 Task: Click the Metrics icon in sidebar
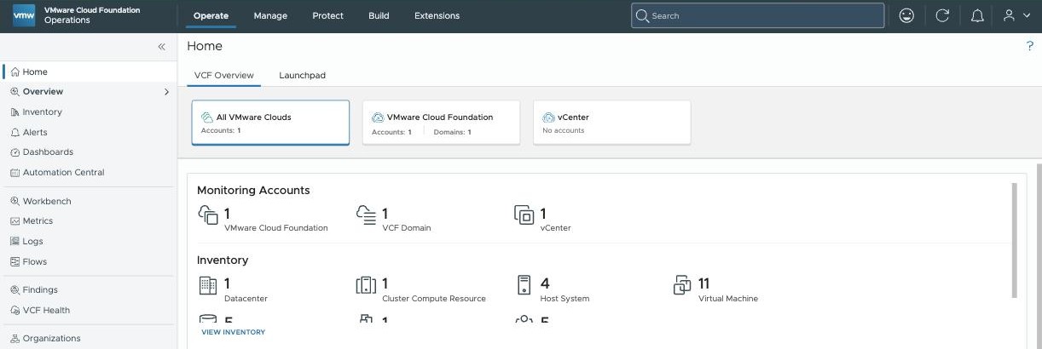click(x=15, y=221)
